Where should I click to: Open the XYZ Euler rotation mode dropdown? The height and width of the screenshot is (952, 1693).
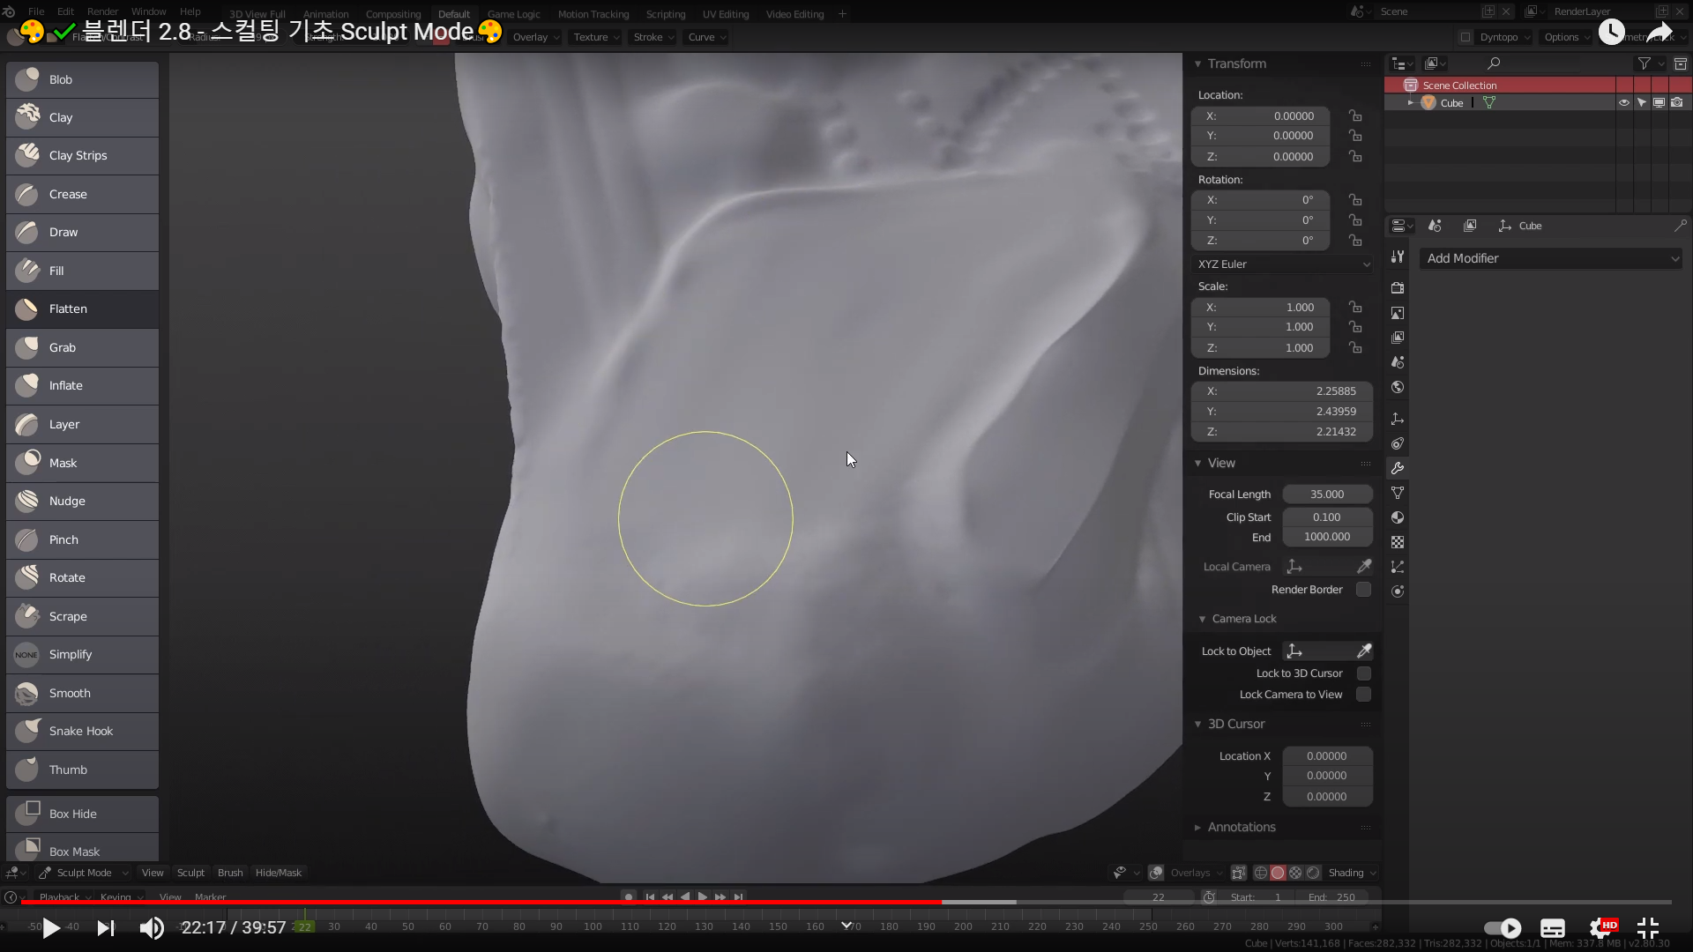[1282, 264]
